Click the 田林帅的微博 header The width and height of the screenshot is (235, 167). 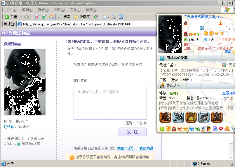[177, 58]
